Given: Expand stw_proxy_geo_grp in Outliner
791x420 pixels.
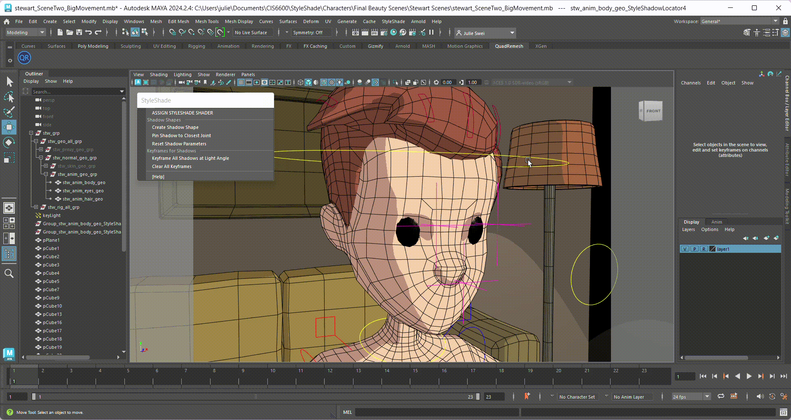Looking at the screenshot, I should click(41, 149).
